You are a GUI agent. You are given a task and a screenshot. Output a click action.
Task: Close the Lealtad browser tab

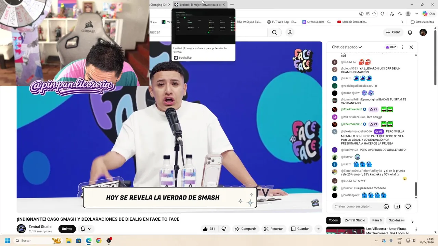(224, 4)
